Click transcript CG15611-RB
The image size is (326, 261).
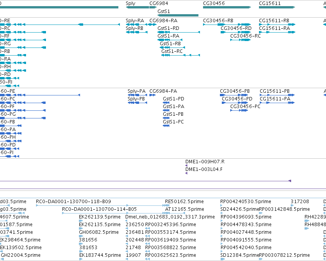tap(274, 21)
